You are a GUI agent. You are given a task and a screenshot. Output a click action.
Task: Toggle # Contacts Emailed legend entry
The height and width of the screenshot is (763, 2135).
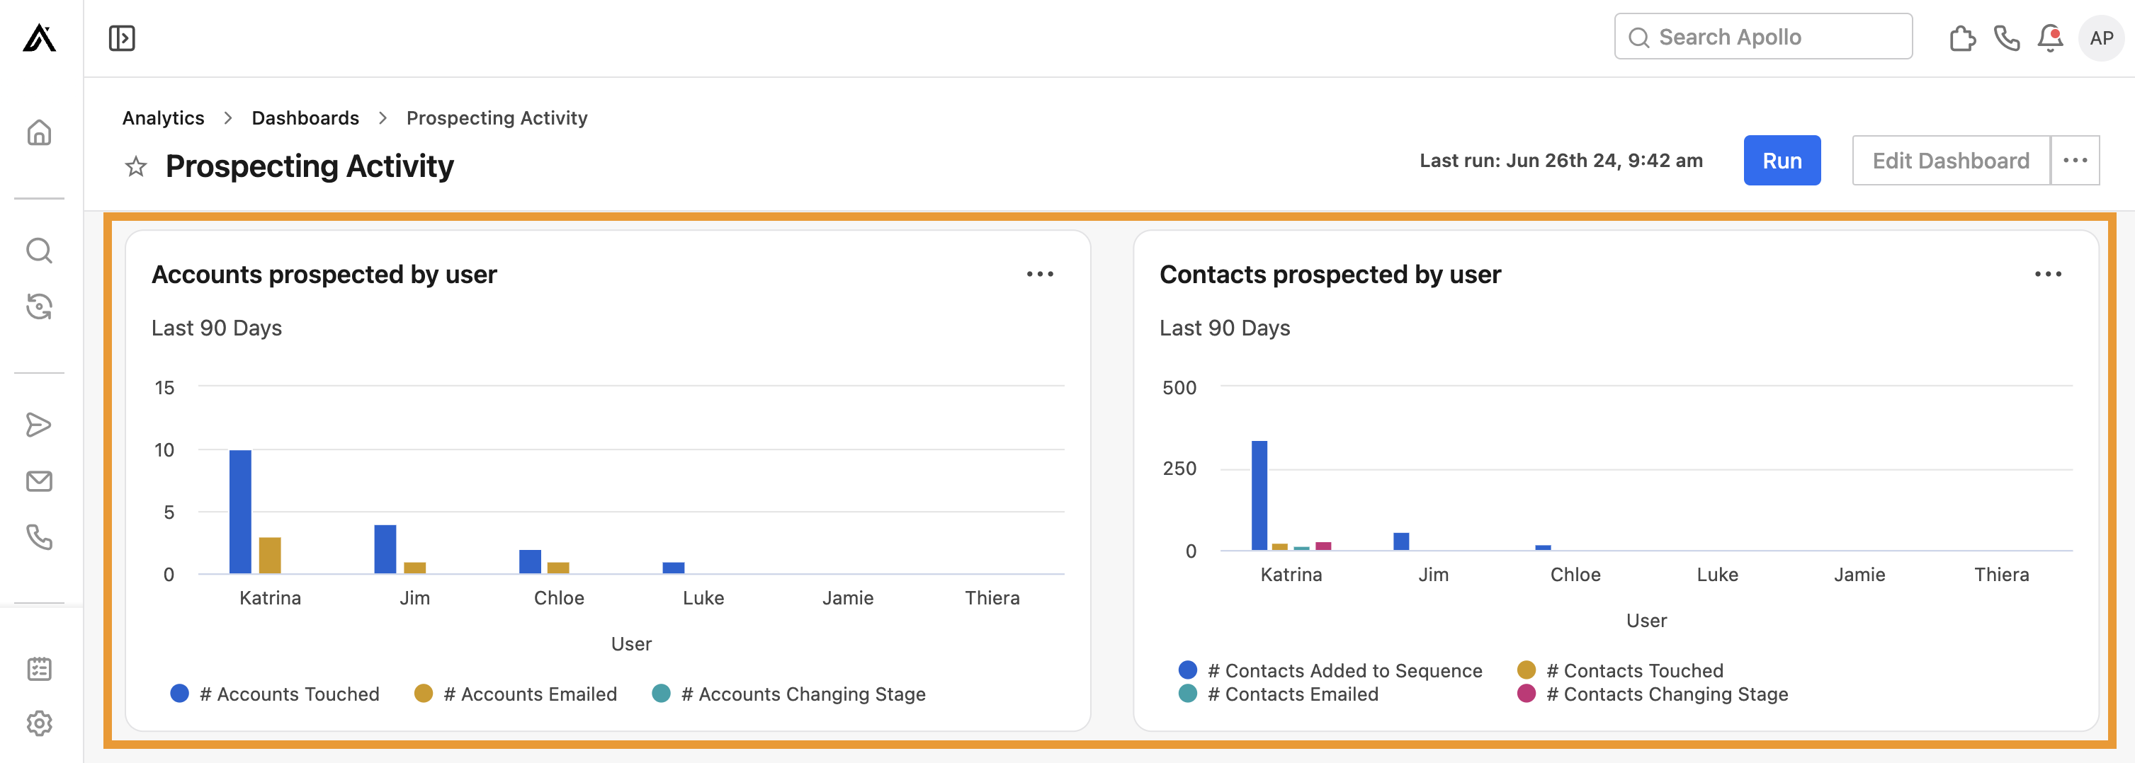(1279, 694)
